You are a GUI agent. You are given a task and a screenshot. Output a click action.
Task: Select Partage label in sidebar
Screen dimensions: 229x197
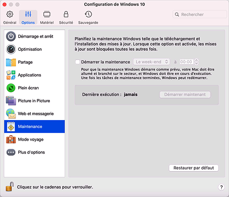25,62
